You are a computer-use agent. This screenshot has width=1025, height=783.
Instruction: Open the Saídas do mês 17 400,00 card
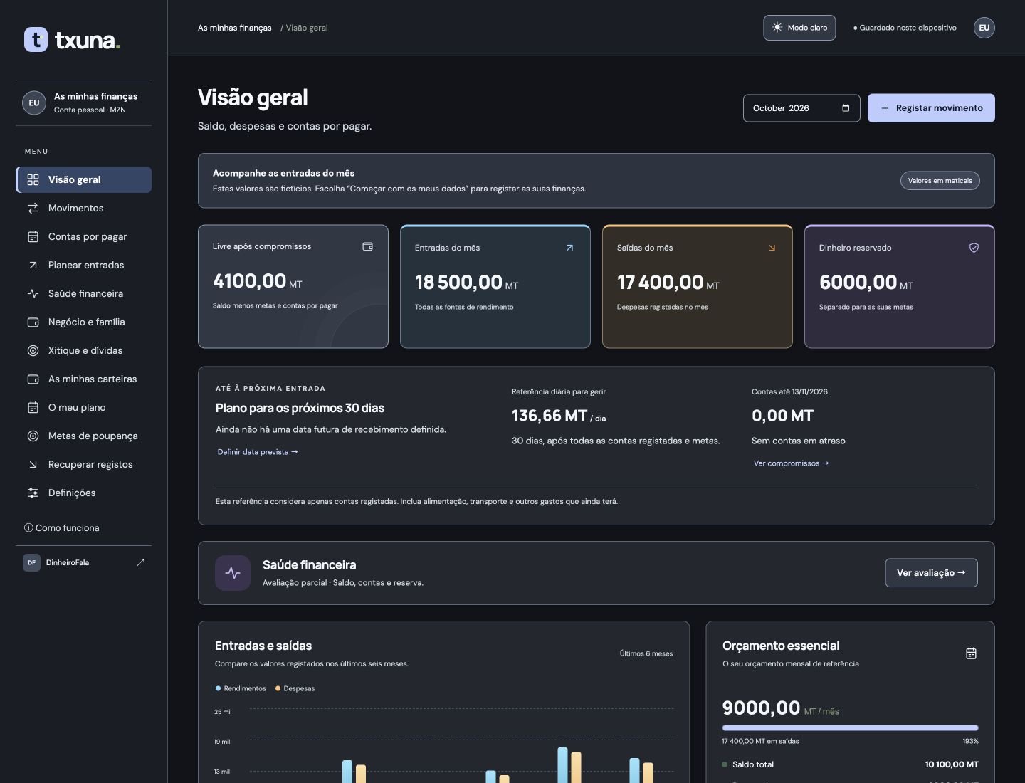[698, 286]
